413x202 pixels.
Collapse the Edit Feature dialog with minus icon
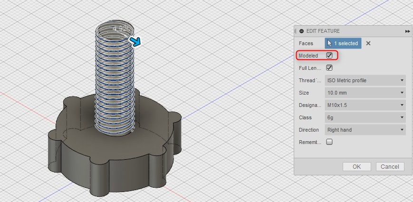click(302, 31)
